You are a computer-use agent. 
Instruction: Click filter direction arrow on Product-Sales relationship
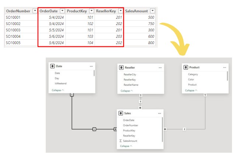[x=184, y=129]
